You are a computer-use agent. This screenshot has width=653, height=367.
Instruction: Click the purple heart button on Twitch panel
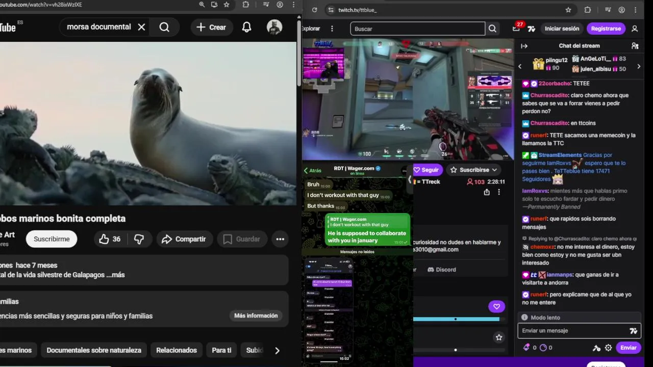click(x=496, y=306)
